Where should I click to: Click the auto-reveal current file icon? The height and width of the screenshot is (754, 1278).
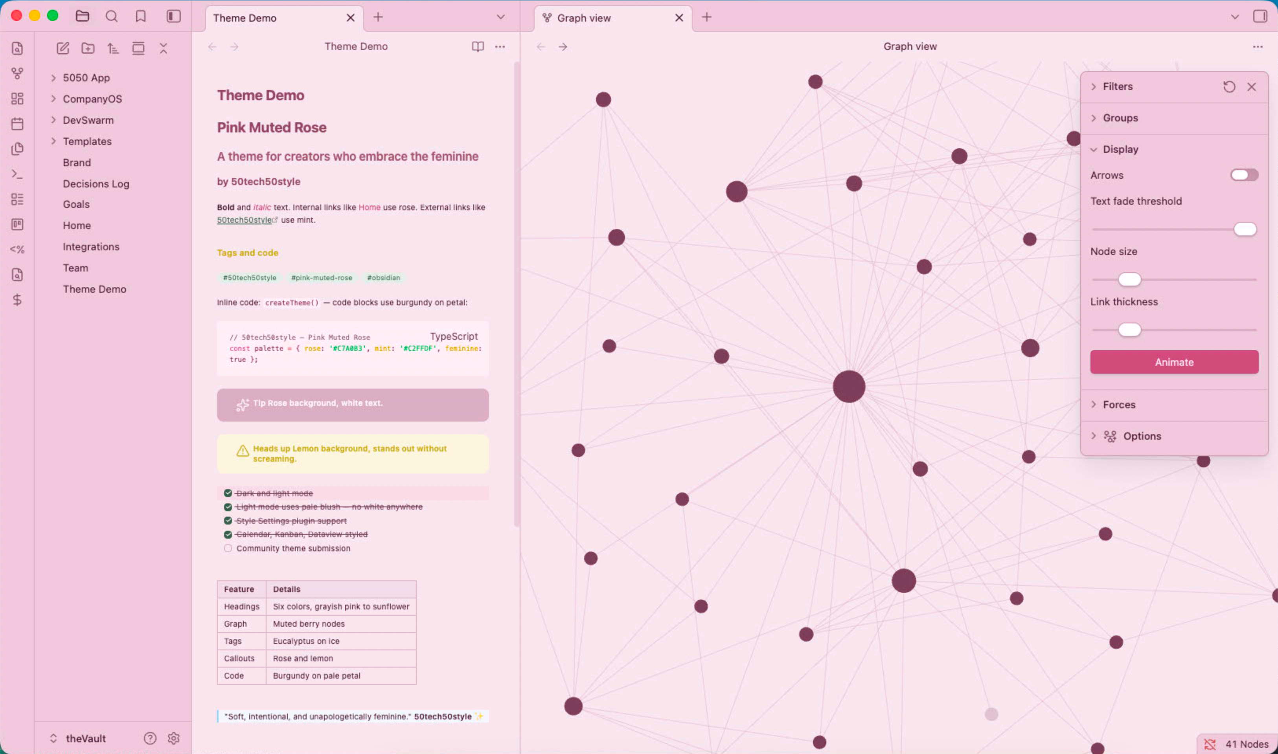click(x=138, y=48)
